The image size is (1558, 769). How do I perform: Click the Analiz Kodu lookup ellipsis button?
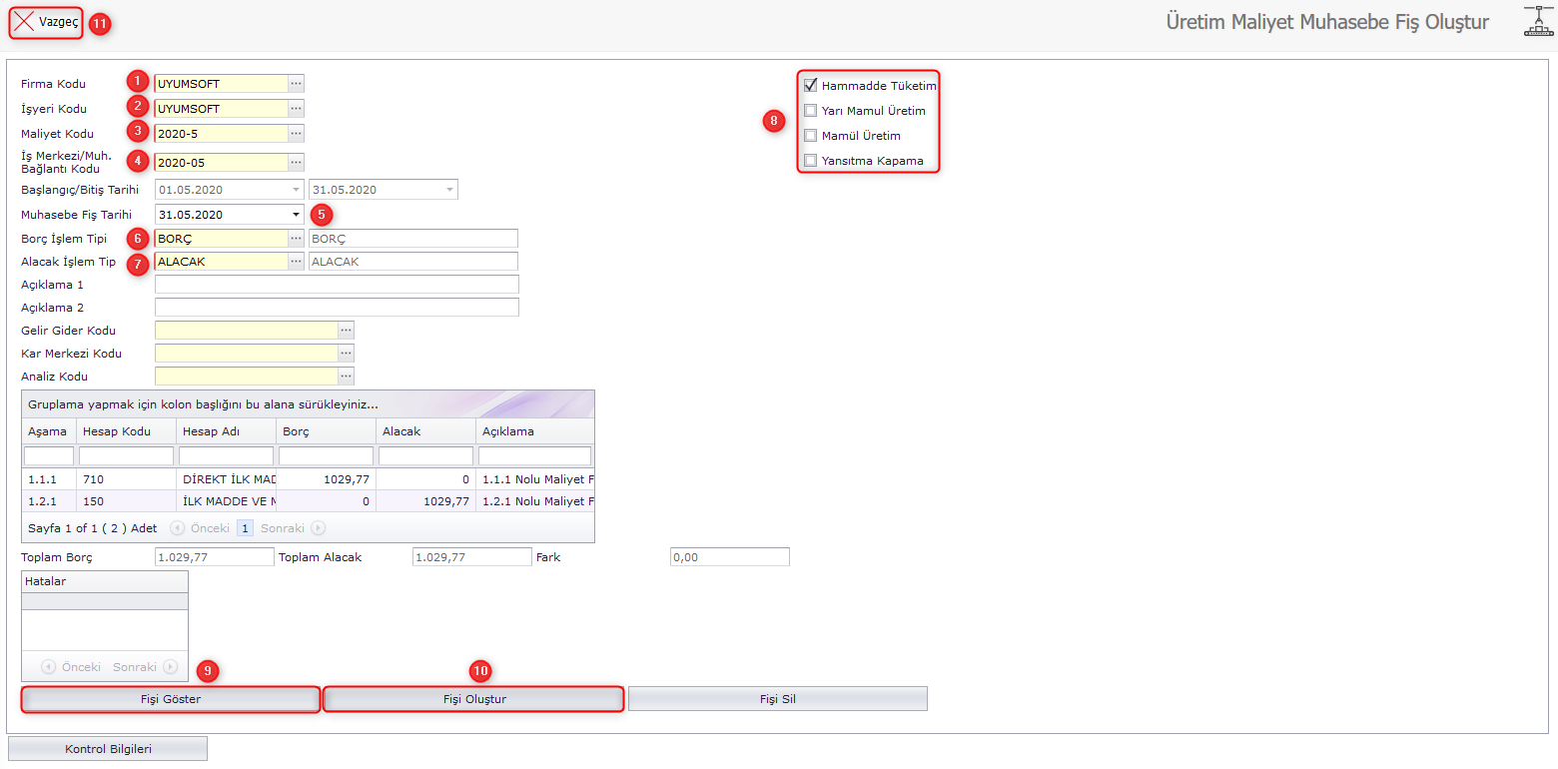tap(346, 377)
